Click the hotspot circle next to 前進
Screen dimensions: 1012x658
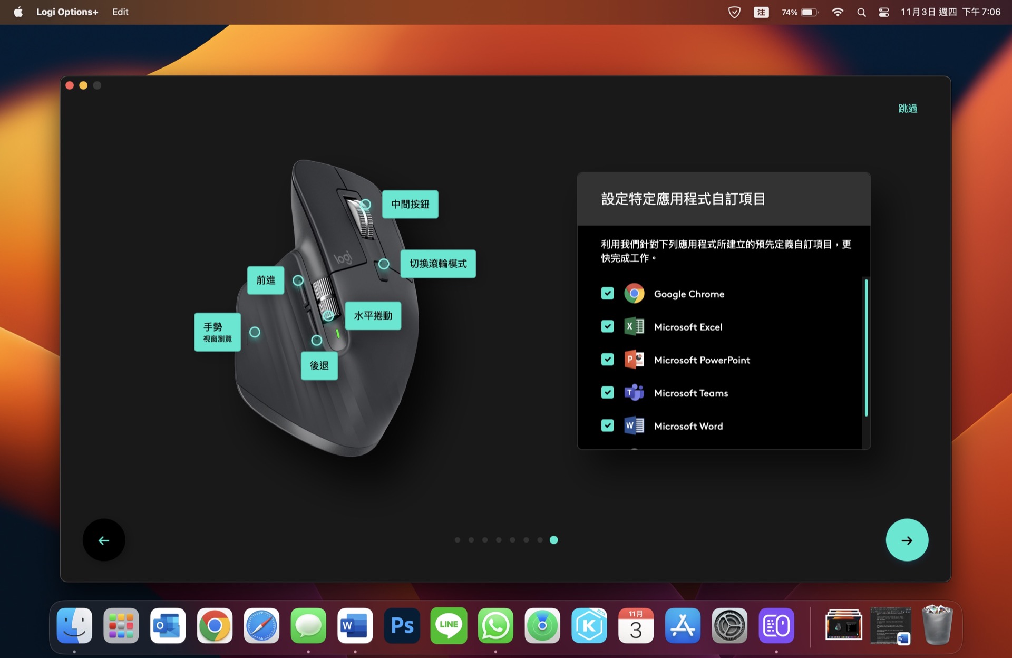point(298,280)
